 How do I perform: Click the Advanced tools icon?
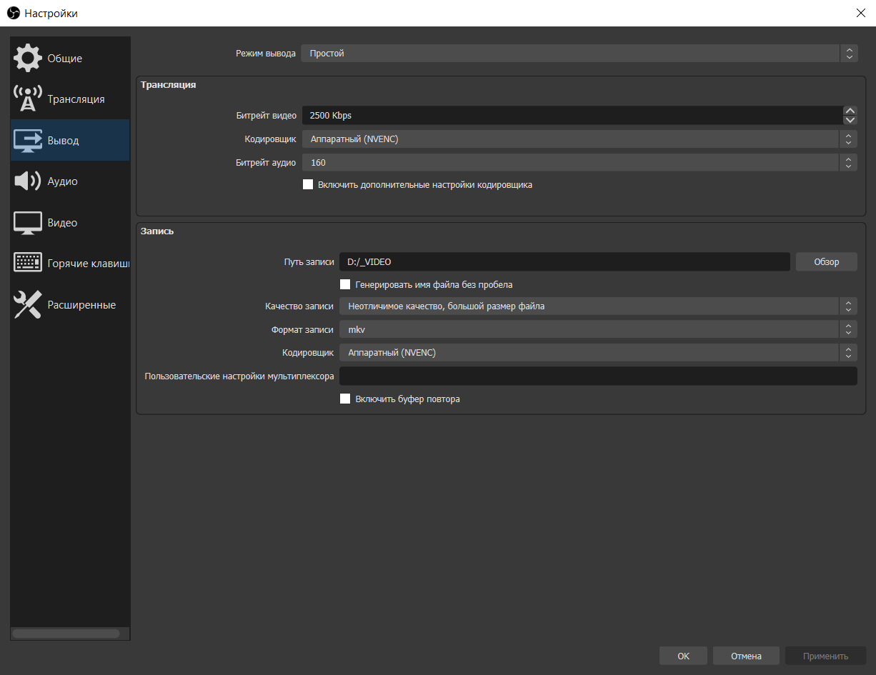[28, 305]
